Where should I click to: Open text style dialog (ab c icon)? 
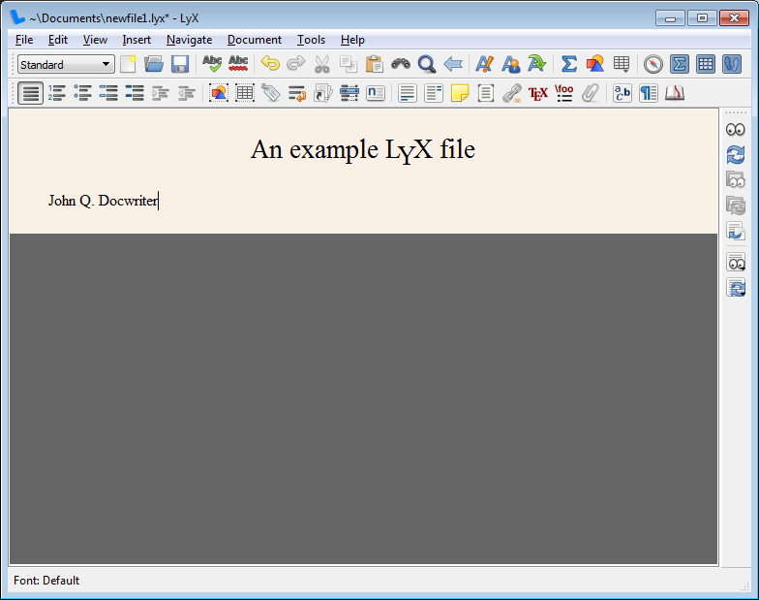[622, 93]
